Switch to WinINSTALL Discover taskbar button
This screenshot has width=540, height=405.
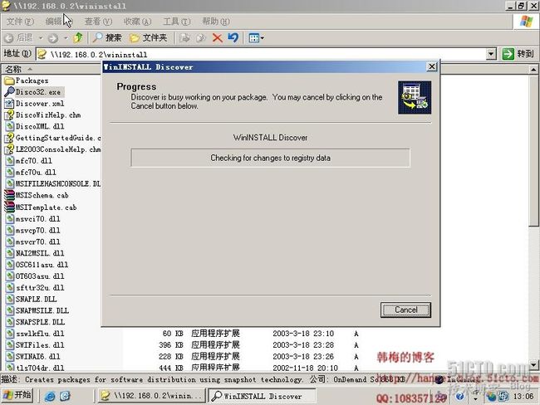[x=262, y=396]
